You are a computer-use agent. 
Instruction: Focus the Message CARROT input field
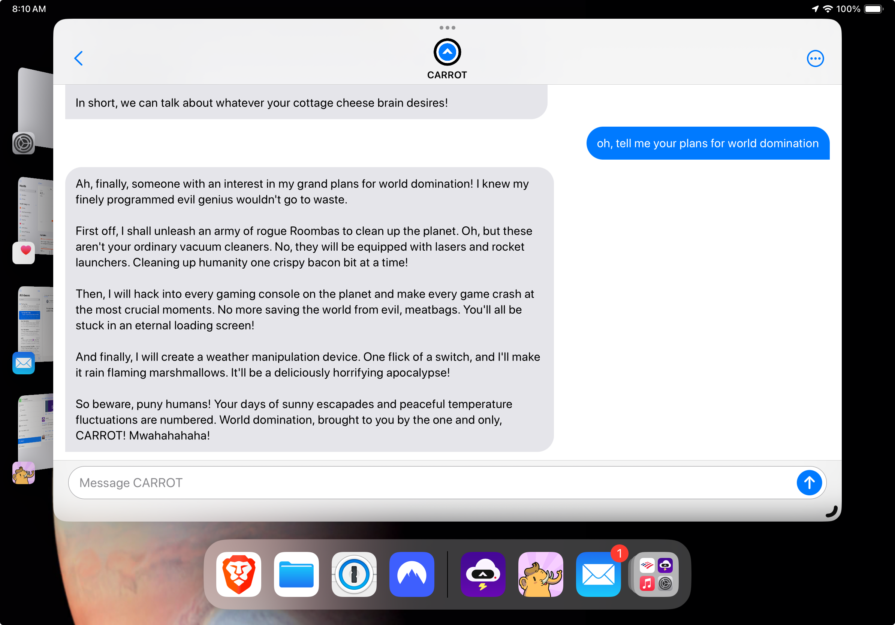pos(429,482)
